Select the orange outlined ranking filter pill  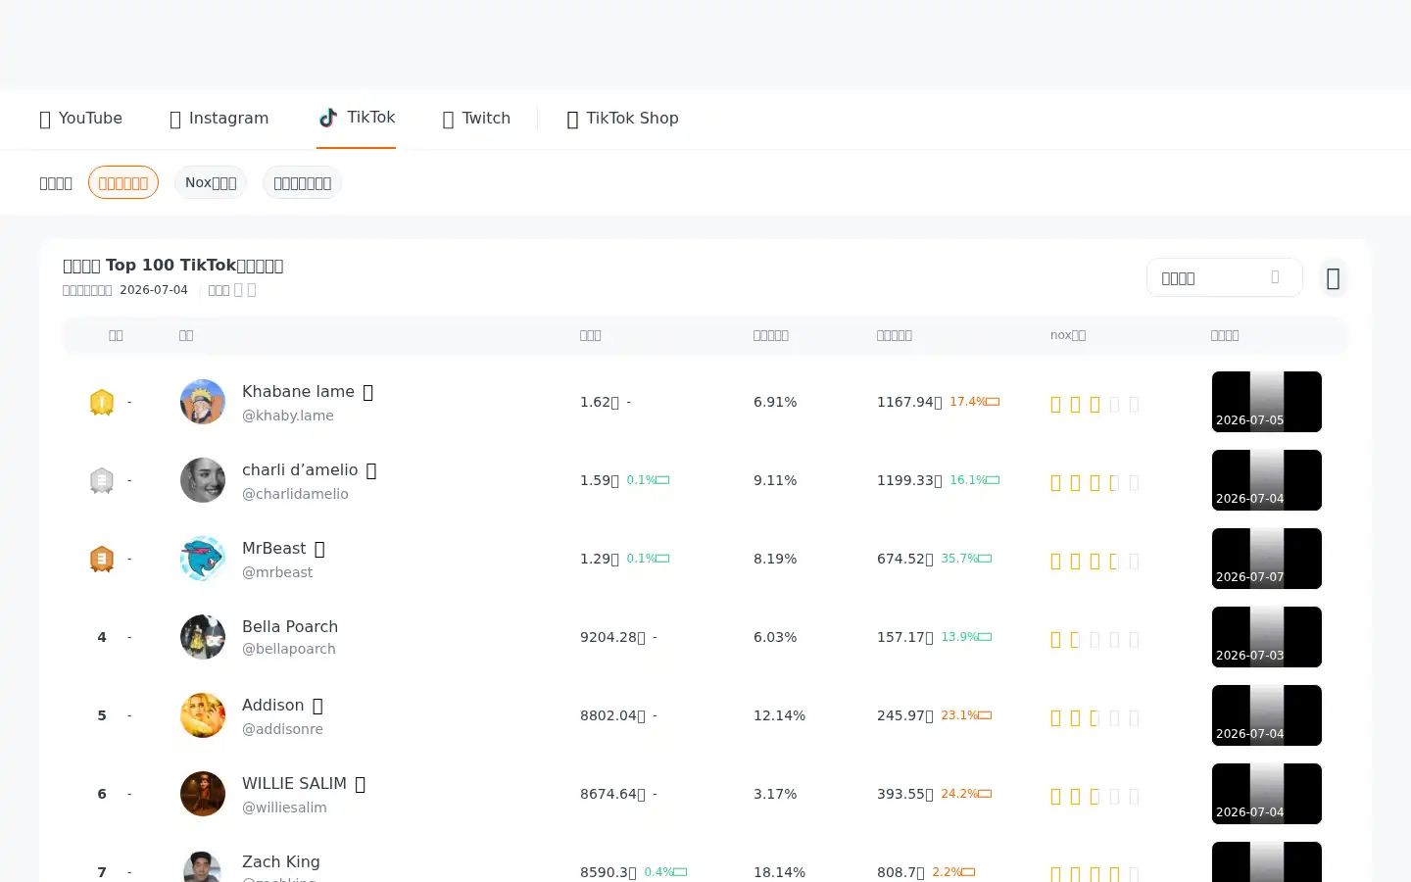coord(123,182)
